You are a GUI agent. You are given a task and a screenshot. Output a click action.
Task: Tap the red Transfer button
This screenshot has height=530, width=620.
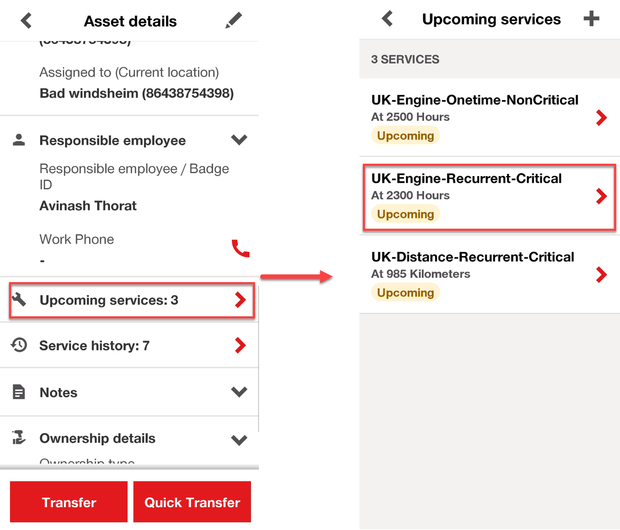[69, 502]
